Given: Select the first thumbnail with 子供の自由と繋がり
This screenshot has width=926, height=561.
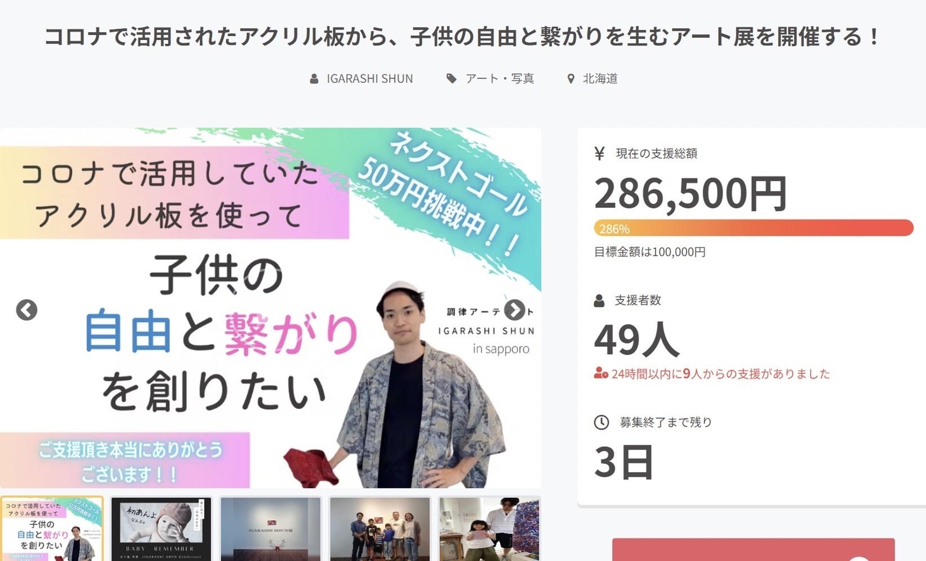Looking at the screenshot, I should coord(52,529).
